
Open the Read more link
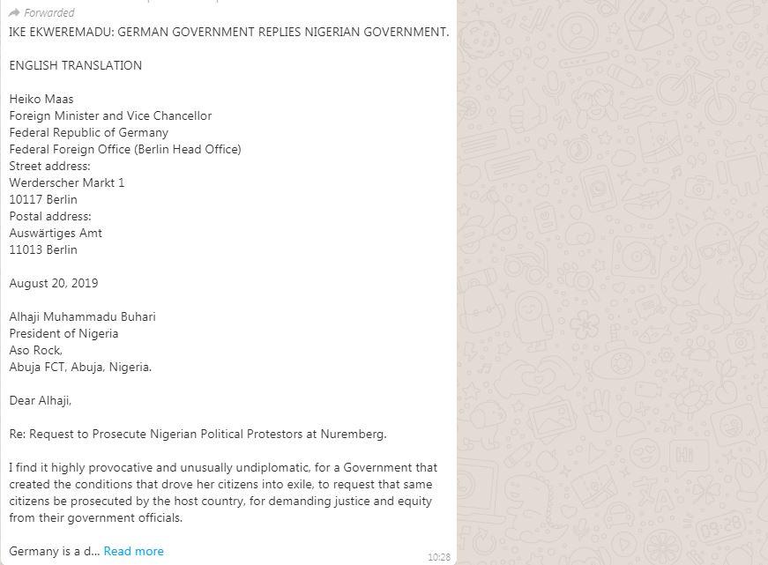[x=134, y=551]
